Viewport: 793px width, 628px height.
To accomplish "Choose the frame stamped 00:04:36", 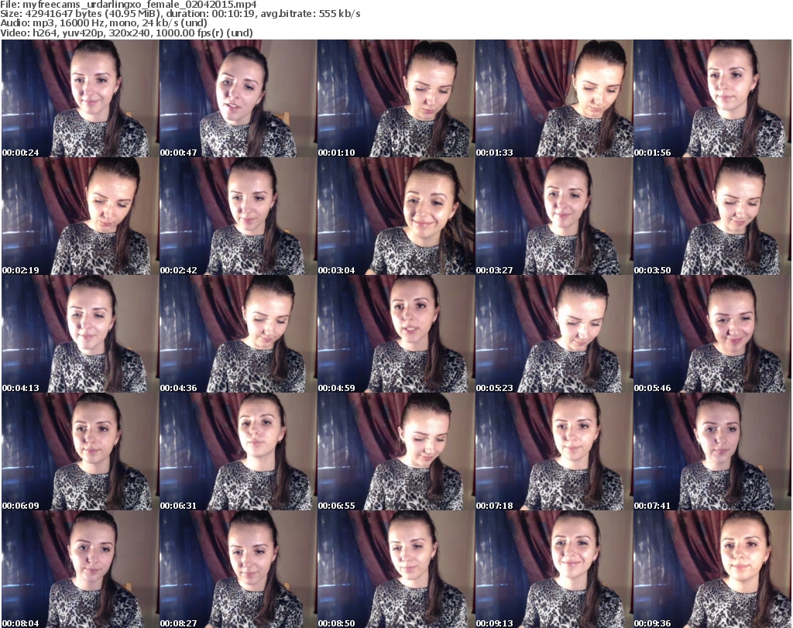I will point(238,334).
